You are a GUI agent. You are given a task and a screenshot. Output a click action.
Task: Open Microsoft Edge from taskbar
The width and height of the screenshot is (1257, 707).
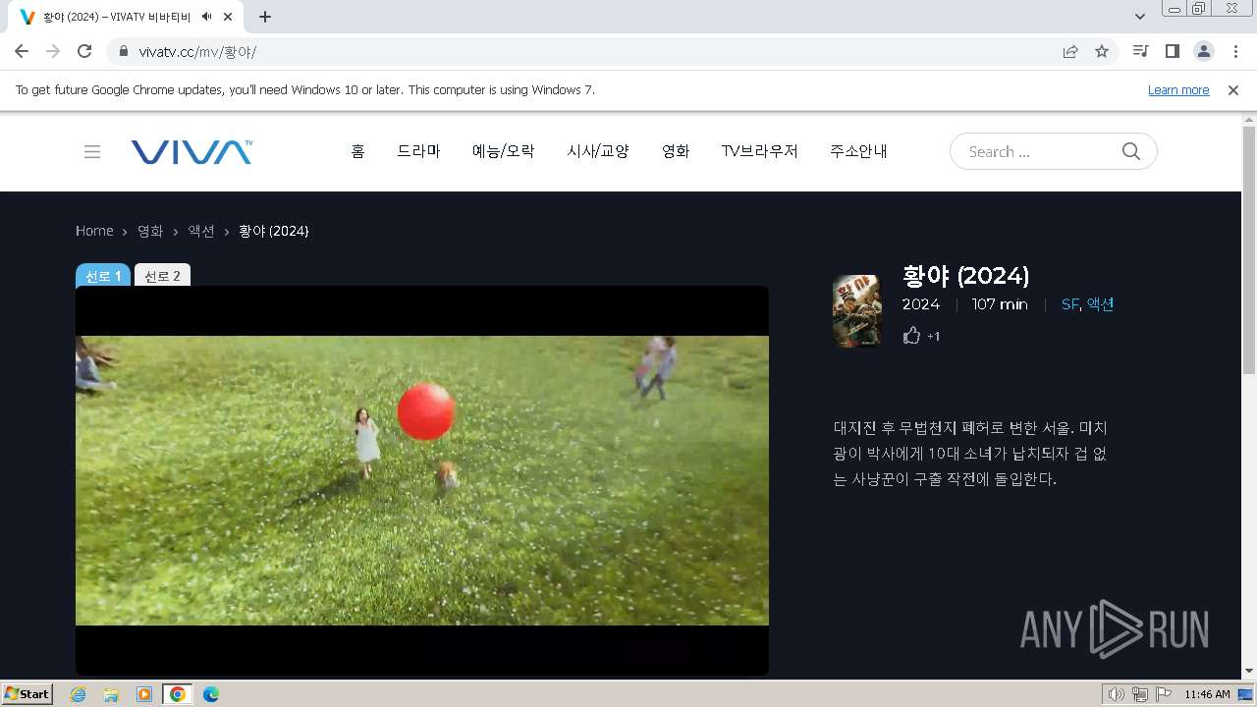click(x=211, y=694)
